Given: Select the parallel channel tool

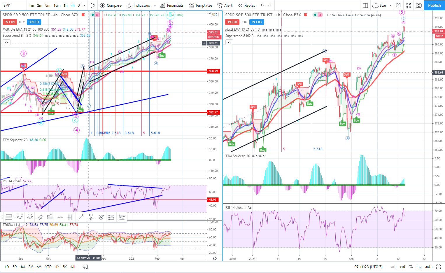Looking at the screenshot, I should pyautogui.click(x=40, y=217).
